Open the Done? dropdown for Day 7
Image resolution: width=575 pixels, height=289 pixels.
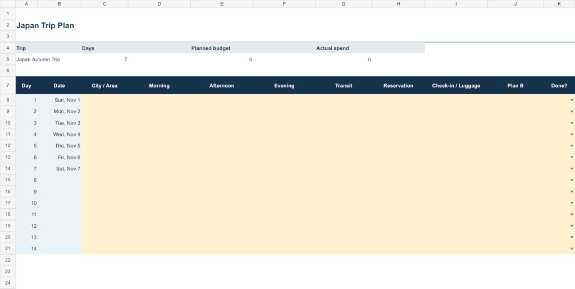click(x=571, y=168)
